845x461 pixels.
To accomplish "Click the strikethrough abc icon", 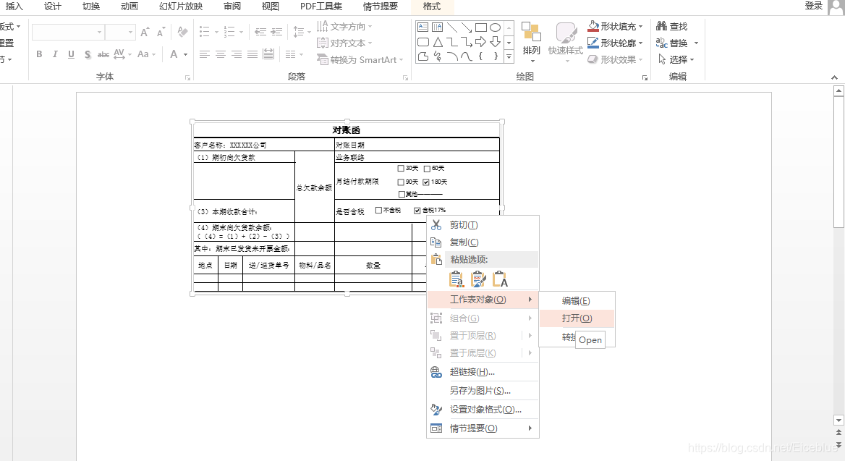I will tap(103, 54).
